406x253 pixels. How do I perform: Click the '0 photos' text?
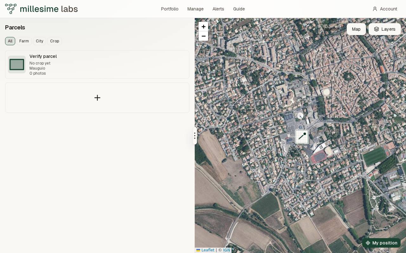click(38, 73)
